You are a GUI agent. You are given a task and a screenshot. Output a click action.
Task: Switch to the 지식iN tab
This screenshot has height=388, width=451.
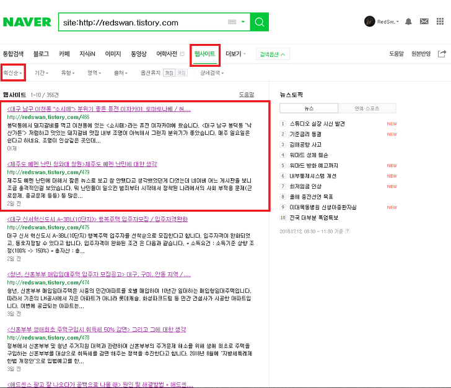(x=87, y=54)
